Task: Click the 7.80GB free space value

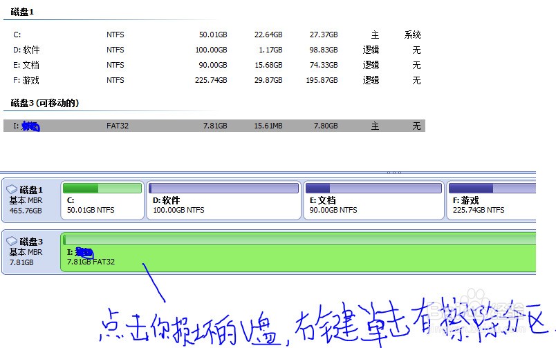Action: pyautogui.click(x=326, y=126)
